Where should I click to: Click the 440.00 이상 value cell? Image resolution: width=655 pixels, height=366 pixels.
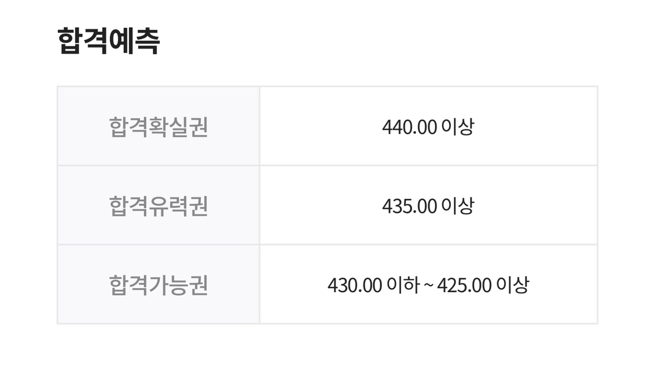point(428,126)
